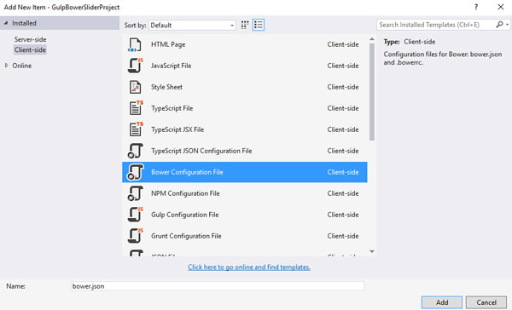
Task: Switch to medium icons grid view
Action: pyautogui.click(x=245, y=25)
